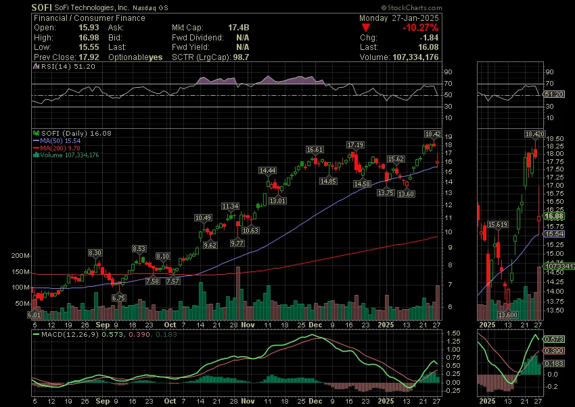Click the 8.53 price label
The image size is (575, 407).
tap(139, 249)
